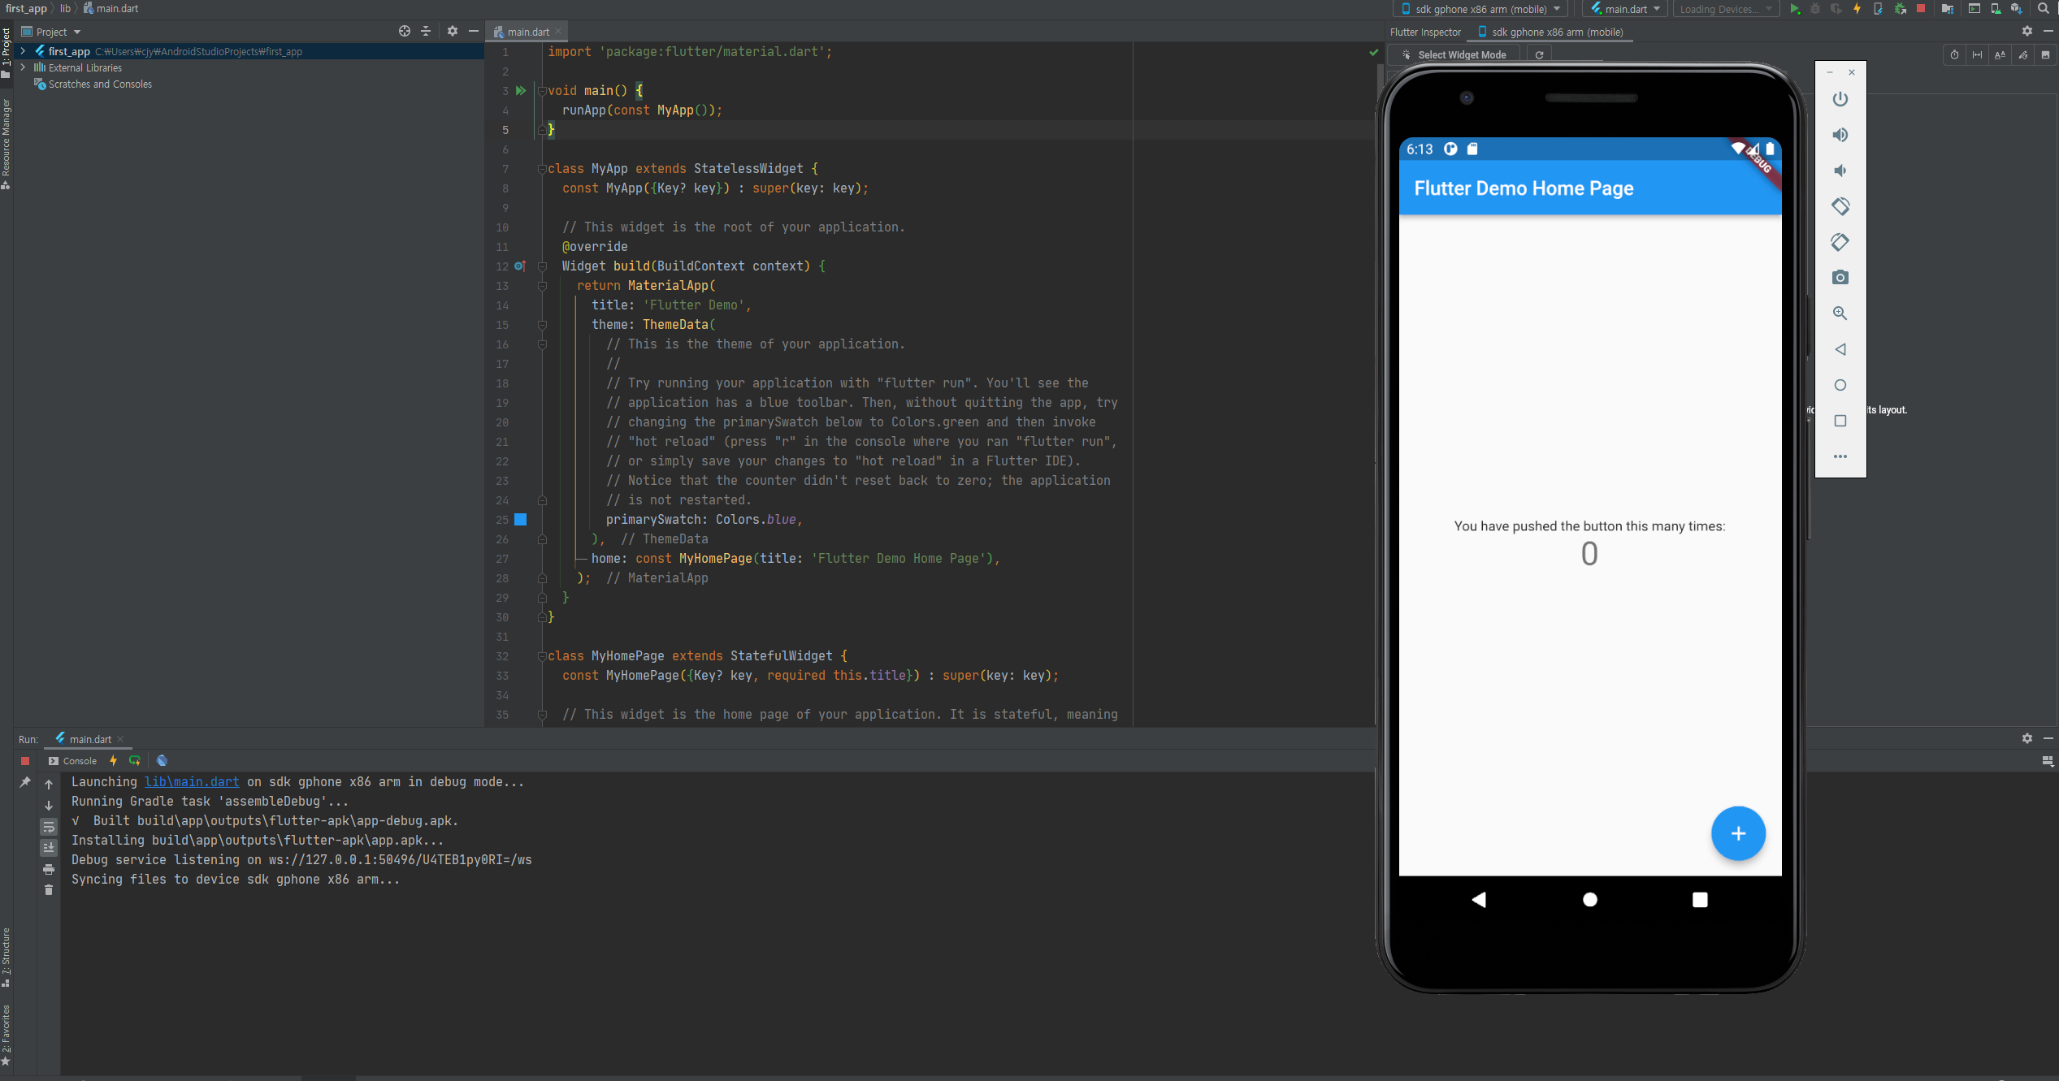Take an emulator screenshot with camera icon
Viewport: 2059px width, 1081px height.
click(1840, 278)
